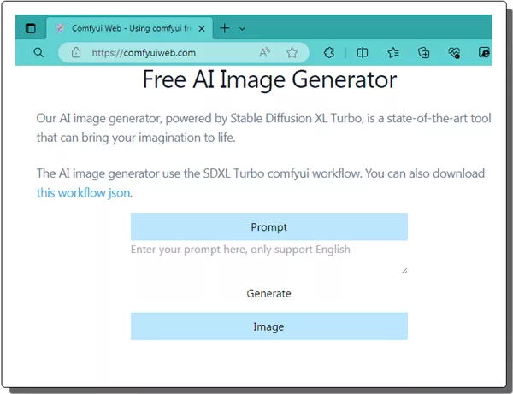Open the Collections icon
513x394 pixels.
pyautogui.click(x=424, y=52)
